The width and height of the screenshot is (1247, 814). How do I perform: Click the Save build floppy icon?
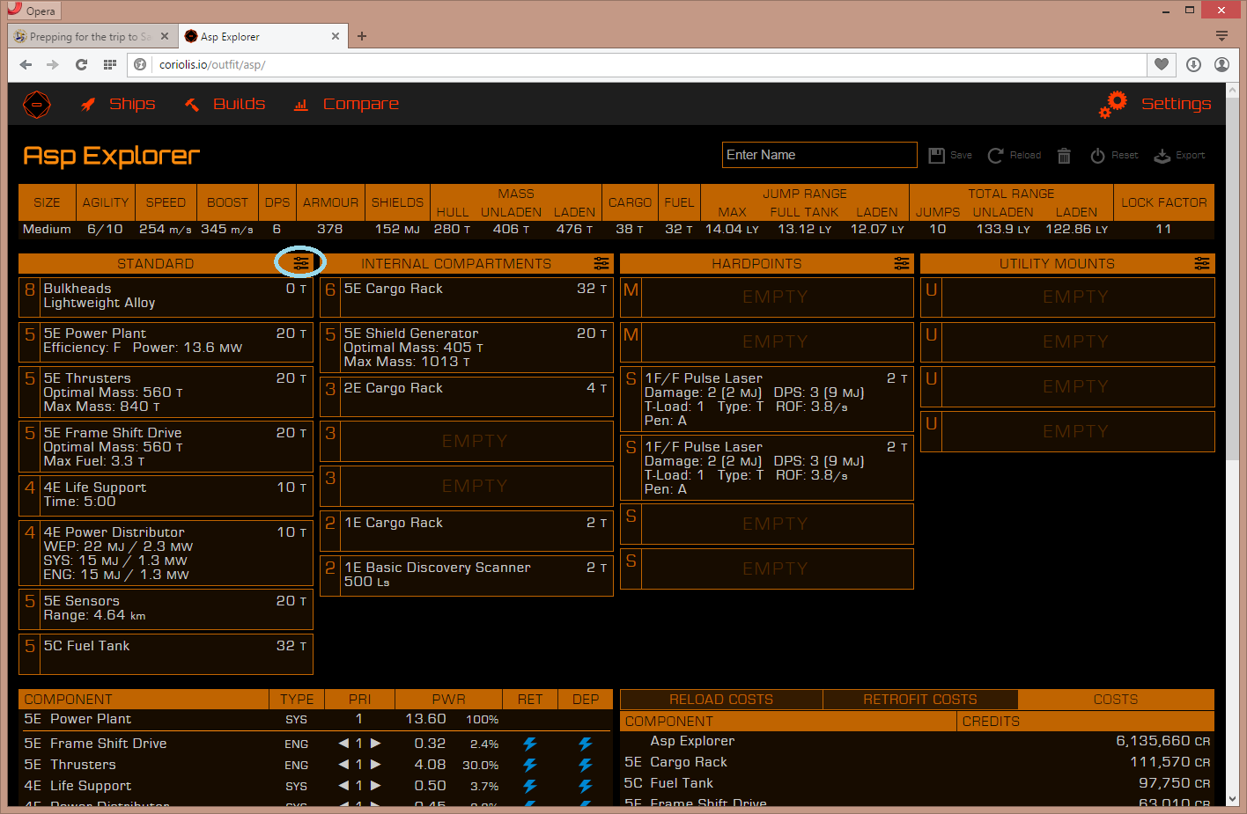pos(936,155)
